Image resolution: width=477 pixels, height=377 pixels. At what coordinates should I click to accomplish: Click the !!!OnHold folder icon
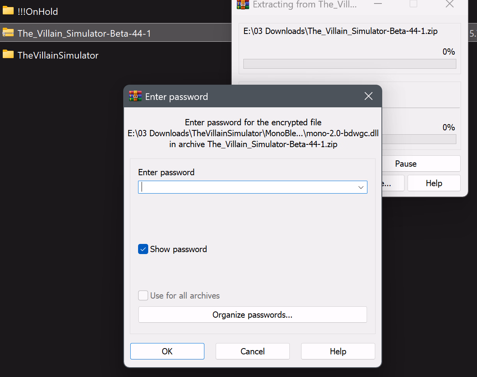pyautogui.click(x=8, y=11)
